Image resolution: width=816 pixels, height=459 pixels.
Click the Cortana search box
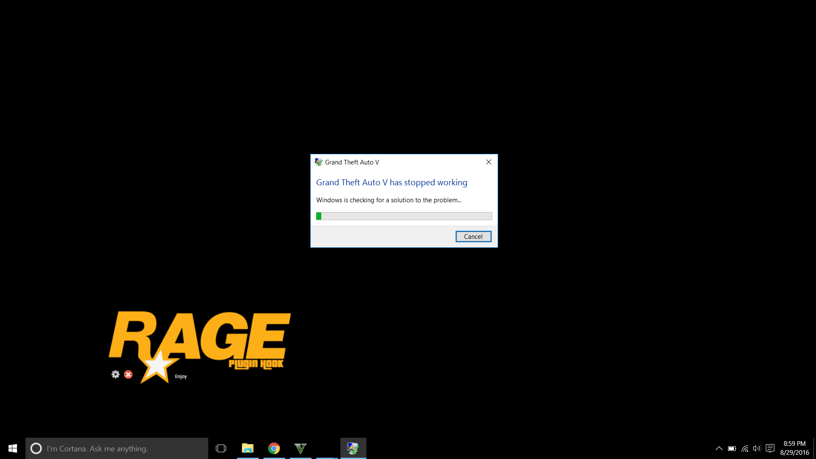coord(117,448)
